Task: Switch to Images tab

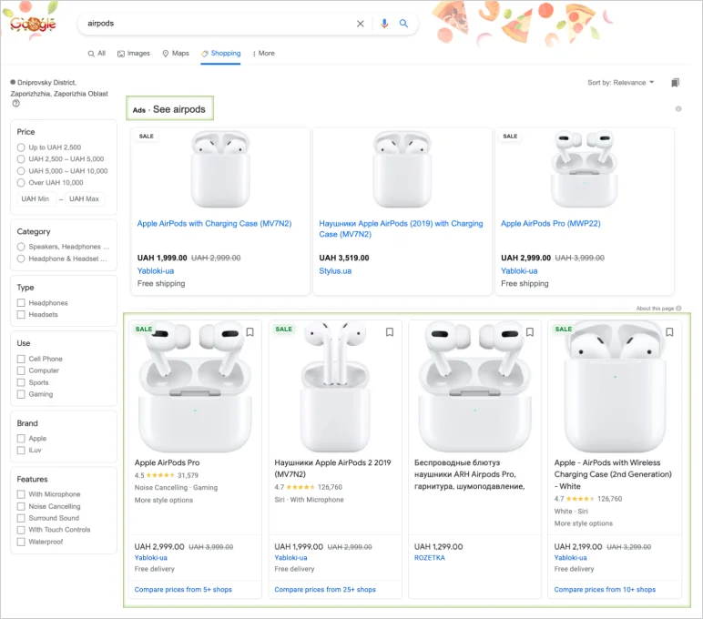Action: 134,54
